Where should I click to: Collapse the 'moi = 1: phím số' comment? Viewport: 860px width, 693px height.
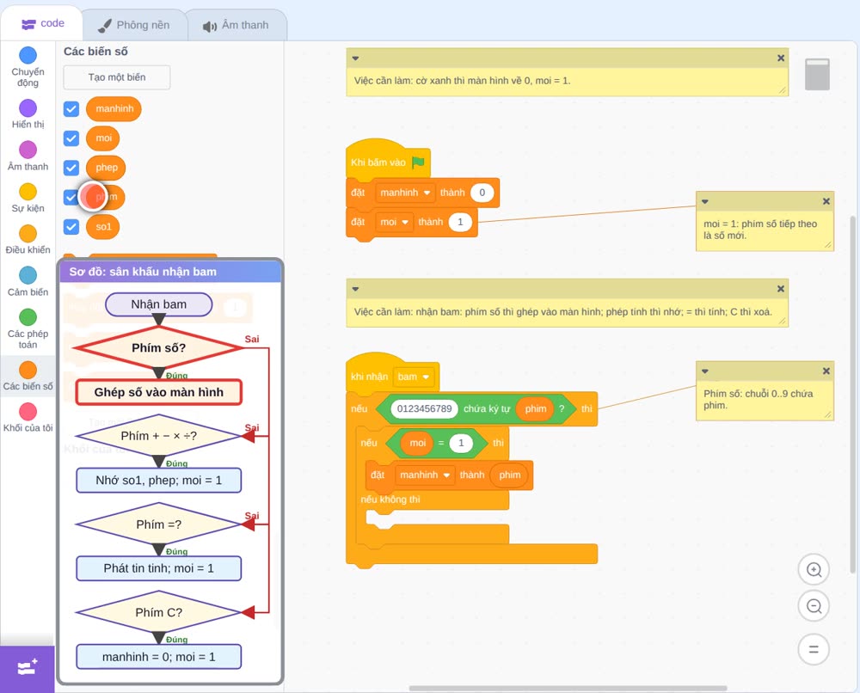[x=705, y=201]
